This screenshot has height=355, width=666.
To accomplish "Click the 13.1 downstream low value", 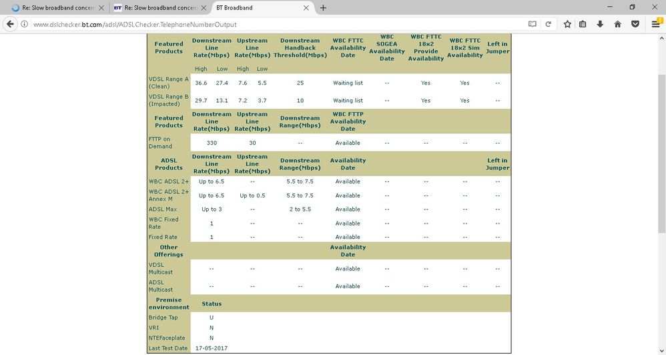I will tap(222, 101).
